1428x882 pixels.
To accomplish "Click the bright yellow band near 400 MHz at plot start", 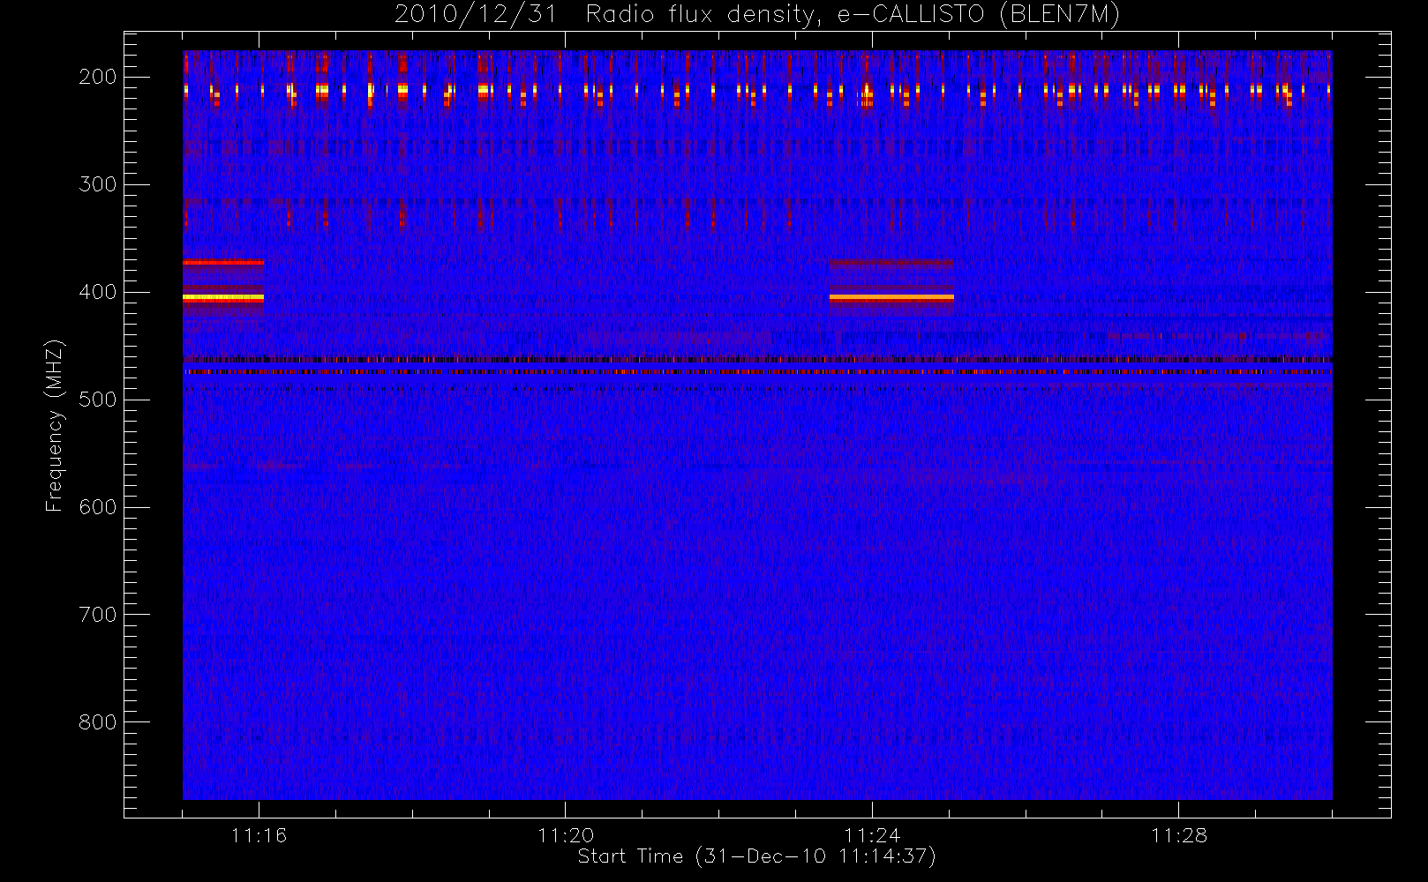I will coord(223,298).
